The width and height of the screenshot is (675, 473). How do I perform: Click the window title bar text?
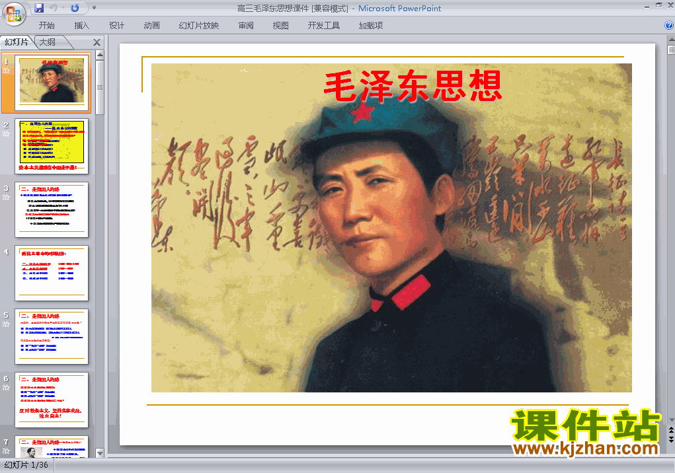coord(338,8)
